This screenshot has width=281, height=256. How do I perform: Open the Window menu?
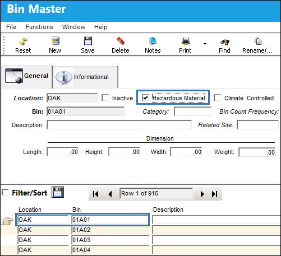pyautogui.click(x=73, y=27)
